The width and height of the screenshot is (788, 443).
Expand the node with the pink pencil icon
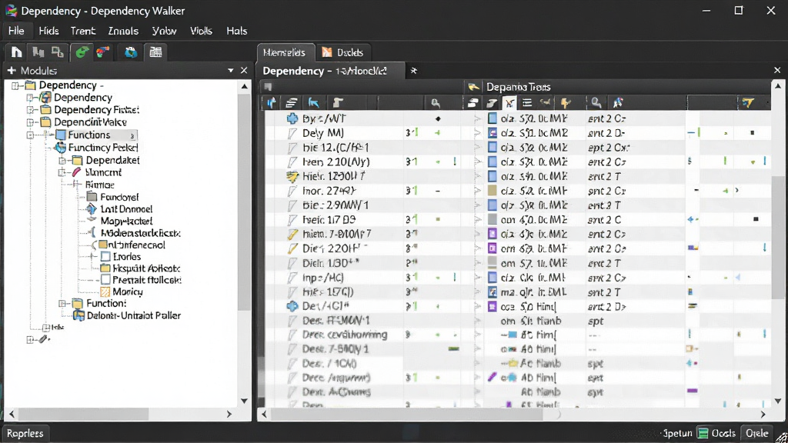[62, 172]
